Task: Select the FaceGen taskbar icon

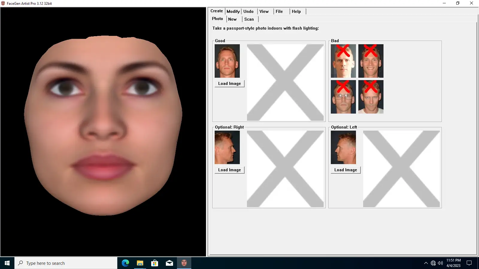Action: coord(184,263)
